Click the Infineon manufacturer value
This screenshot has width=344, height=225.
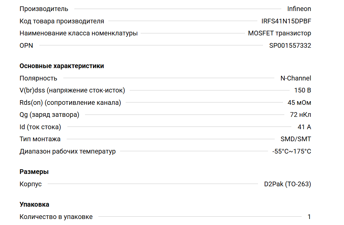299,9
